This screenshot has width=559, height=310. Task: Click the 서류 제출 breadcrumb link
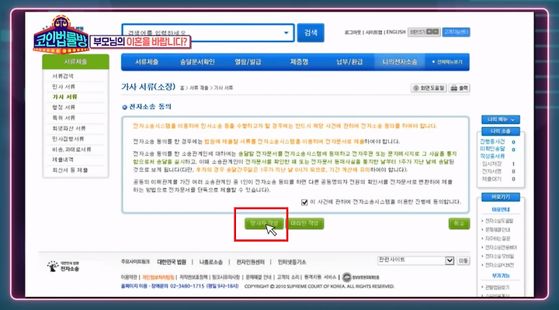[199, 88]
